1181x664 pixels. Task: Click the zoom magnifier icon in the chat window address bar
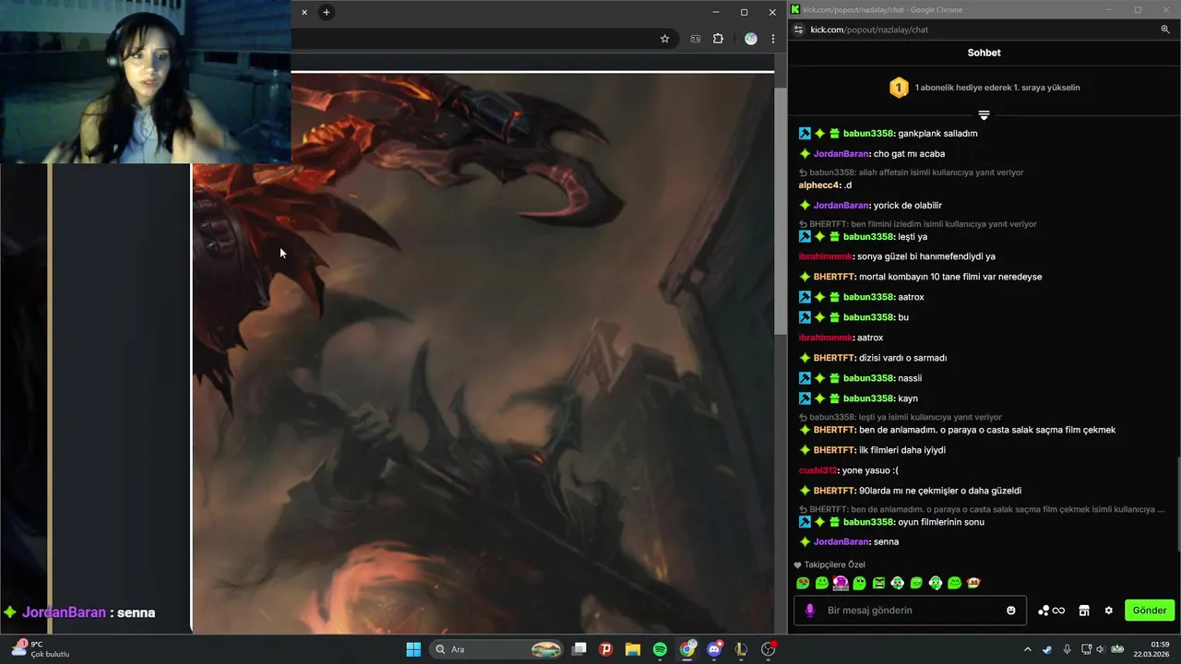point(1165,30)
